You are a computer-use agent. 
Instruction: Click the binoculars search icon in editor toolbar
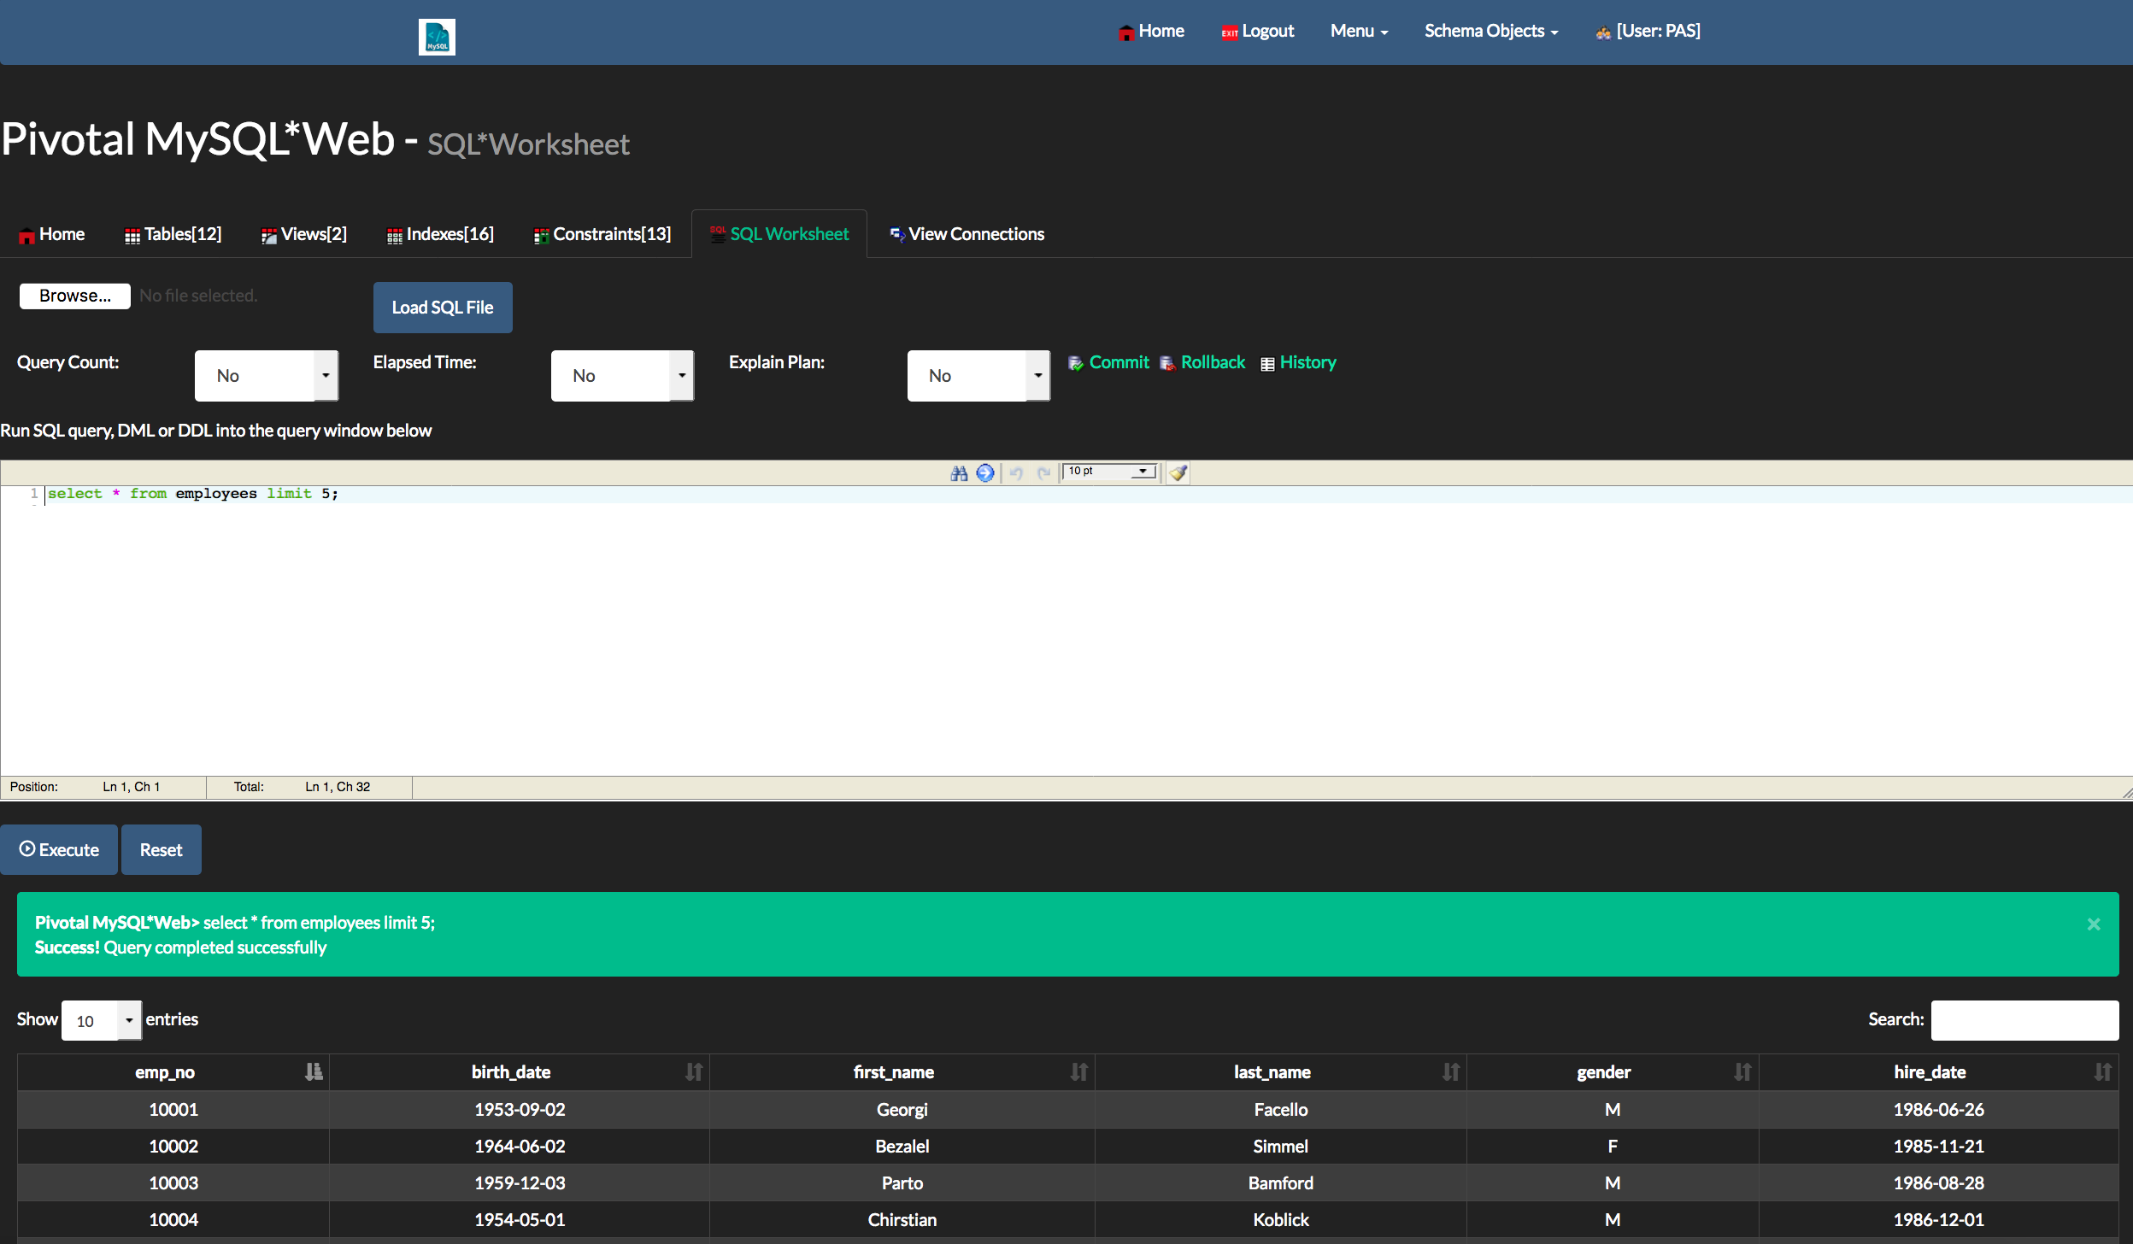click(959, 472)
